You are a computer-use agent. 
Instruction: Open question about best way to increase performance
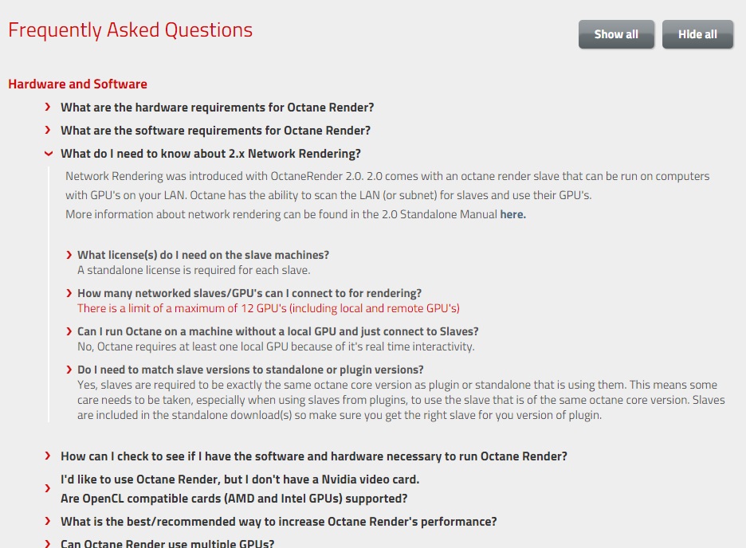point(278,522)
